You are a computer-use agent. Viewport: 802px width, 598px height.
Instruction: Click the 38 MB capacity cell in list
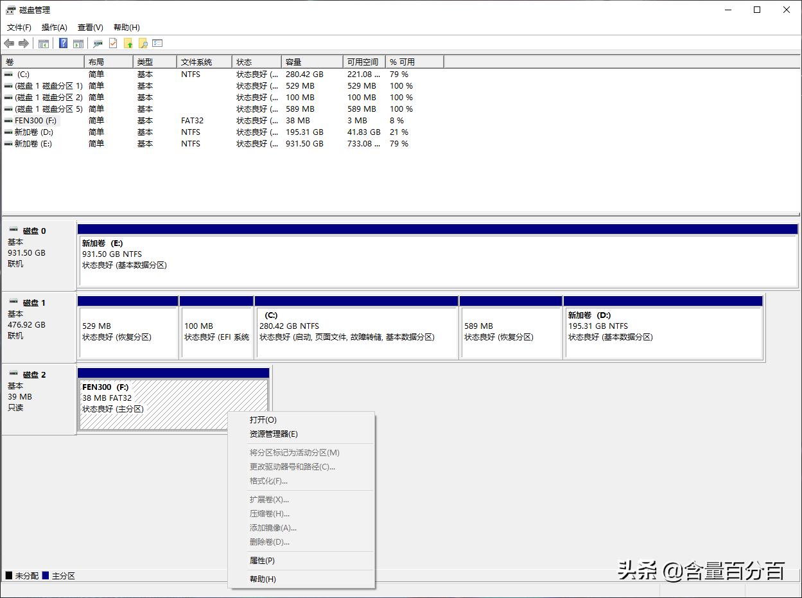coord(298,121)
